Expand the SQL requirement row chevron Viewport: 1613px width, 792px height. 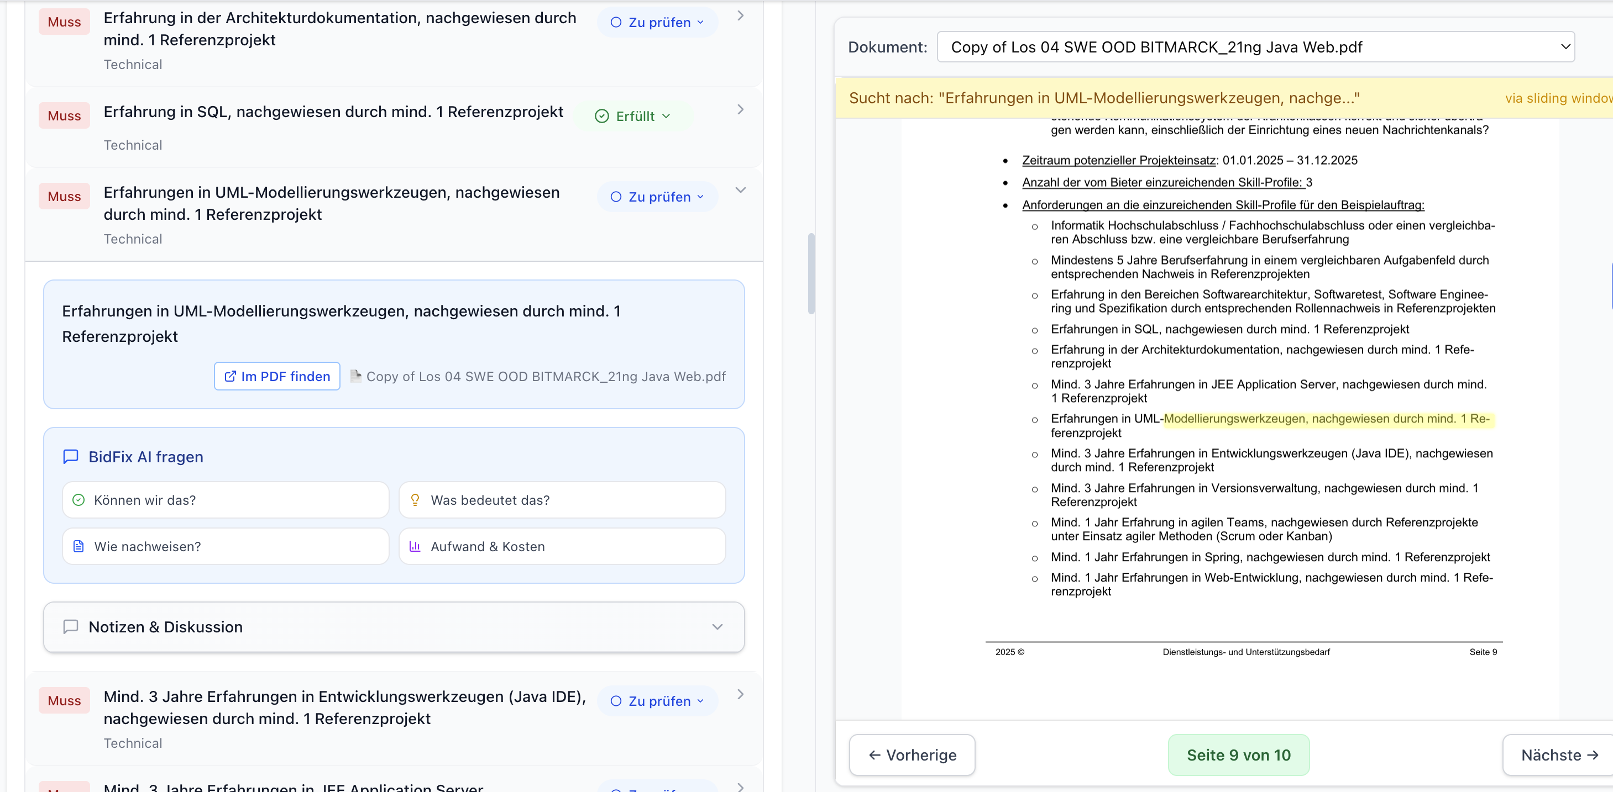click(740, 109)
